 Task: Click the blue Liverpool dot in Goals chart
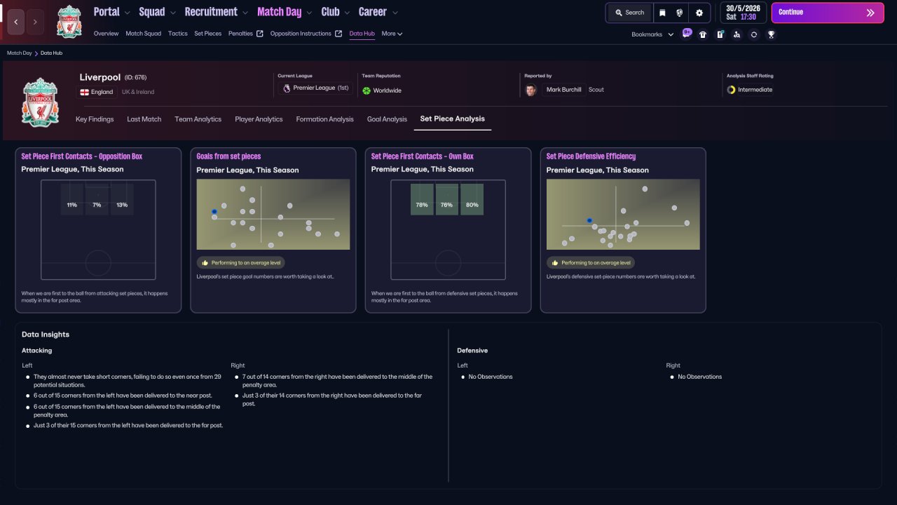point(214,212)
